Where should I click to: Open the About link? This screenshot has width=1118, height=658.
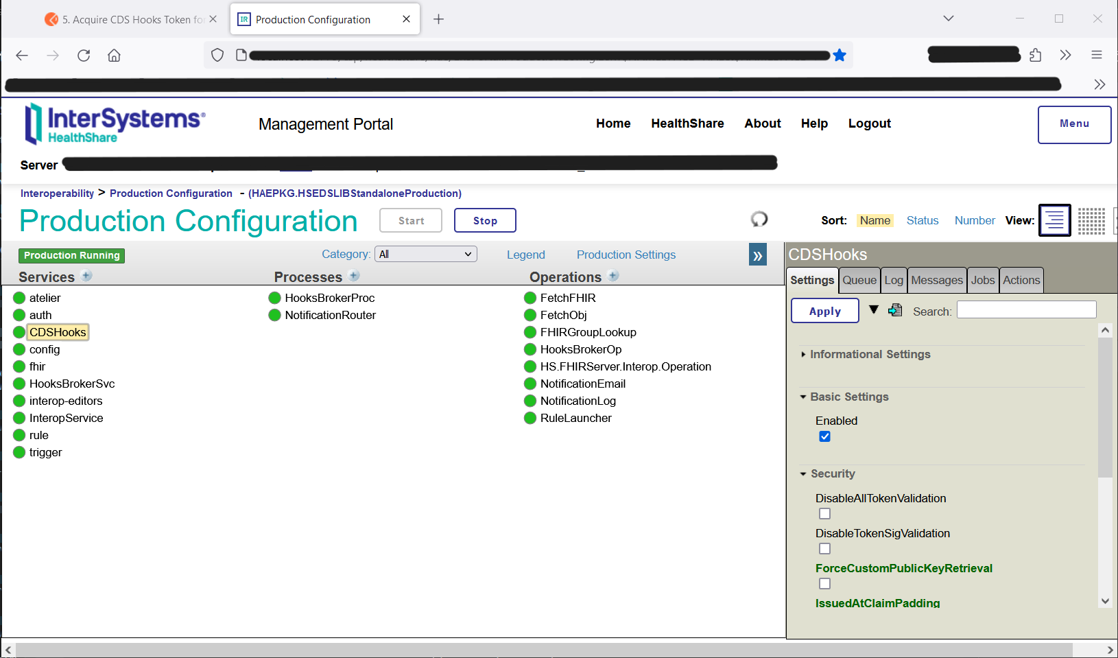coord(763,124)
